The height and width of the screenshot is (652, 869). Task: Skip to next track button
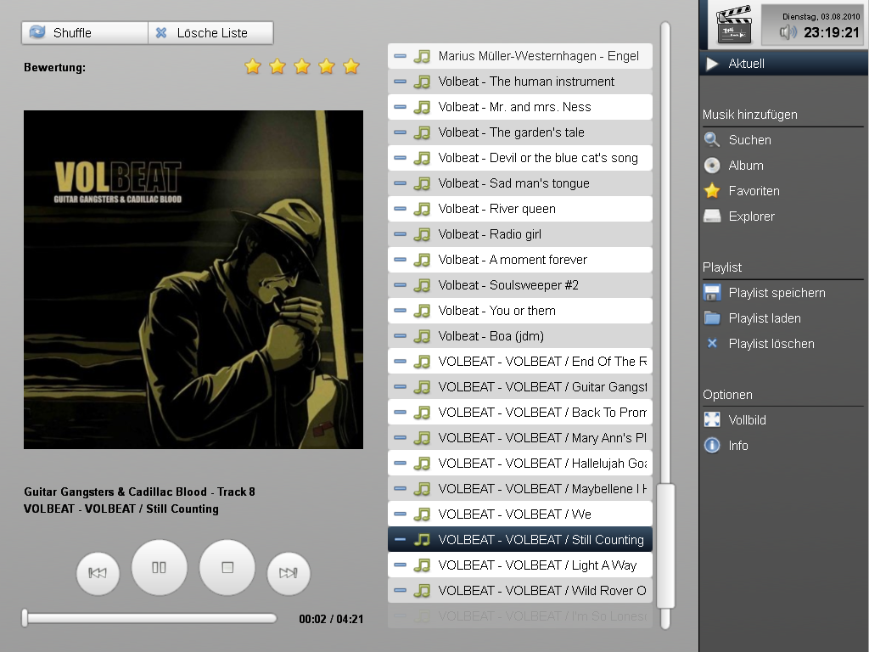pyautogui.click(x=289, y=573)
